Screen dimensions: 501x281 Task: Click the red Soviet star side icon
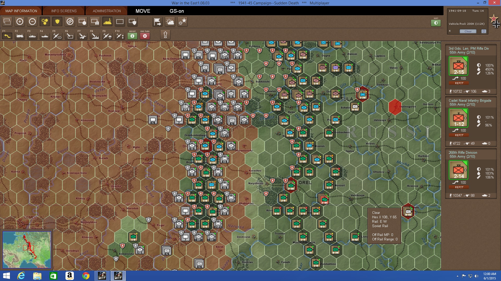493,18
